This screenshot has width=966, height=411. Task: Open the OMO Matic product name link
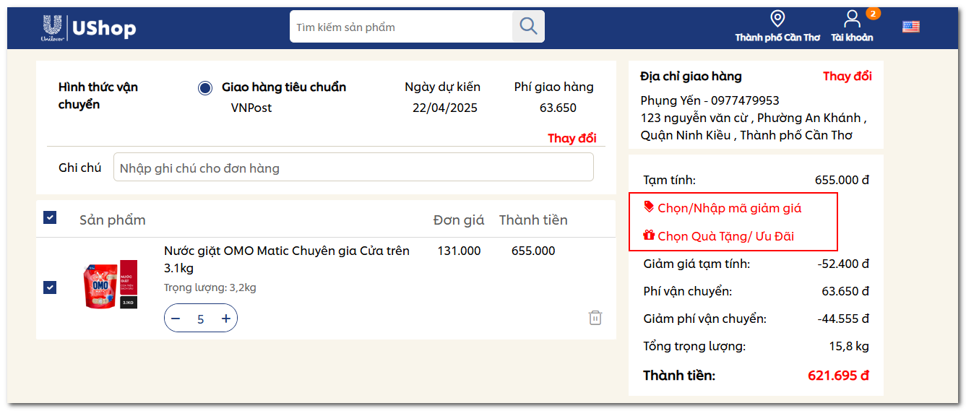[287, 259]
